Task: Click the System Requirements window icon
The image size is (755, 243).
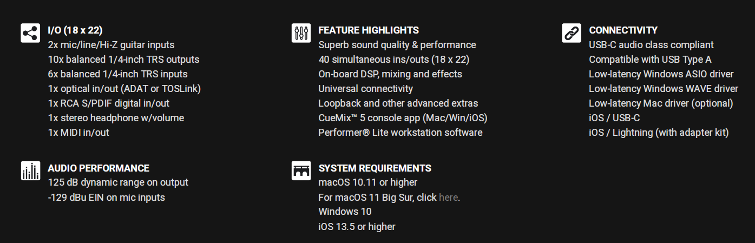Action: 300,170
